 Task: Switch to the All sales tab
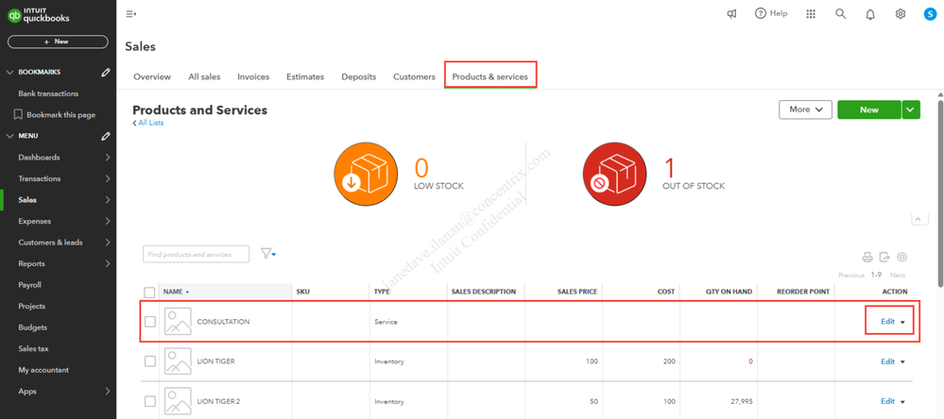click(204, 77)
